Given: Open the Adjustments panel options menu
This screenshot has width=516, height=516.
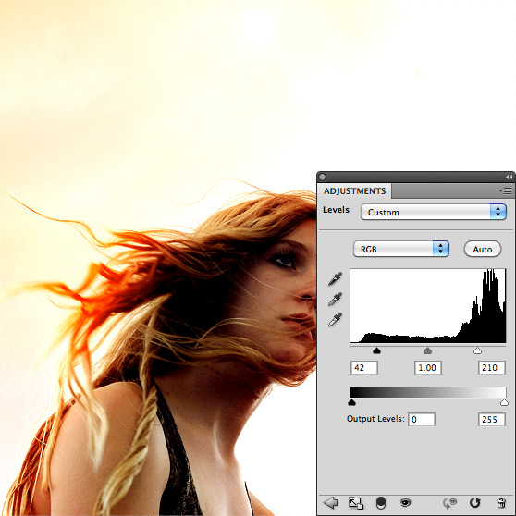Looking at the screenshot, I should pos(505,190).
